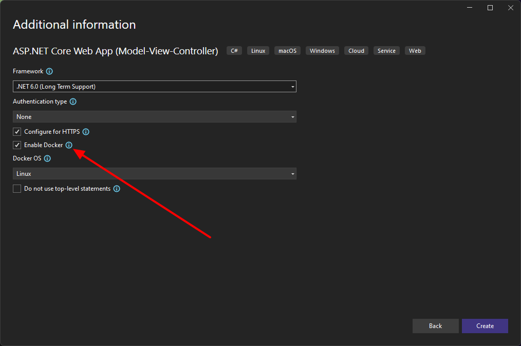Click the Configure for HTTPS label text

click(52, 132)
